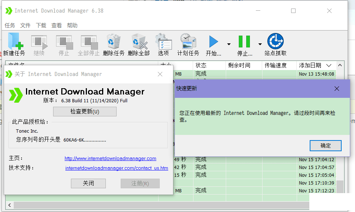Viewport: 355px width, 212px height.
Task: Click the 开始 start queue play icon
Action: pos(213,42)
